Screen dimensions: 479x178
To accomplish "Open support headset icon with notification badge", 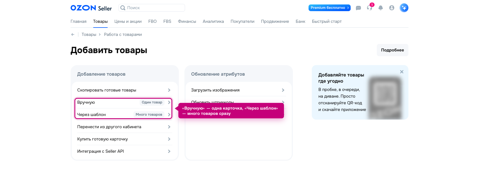I will click(370, 8).
